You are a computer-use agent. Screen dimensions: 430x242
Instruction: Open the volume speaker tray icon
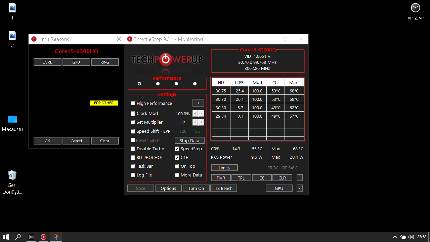(x=411, y=237)
